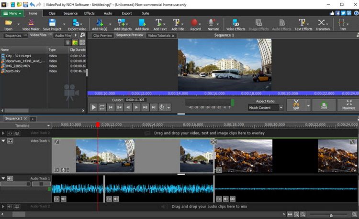Mute Audio Track 2 with the speaker button
Image resolution: width=359 pixels, height=219 pixels.
click(x=10, y=207)
